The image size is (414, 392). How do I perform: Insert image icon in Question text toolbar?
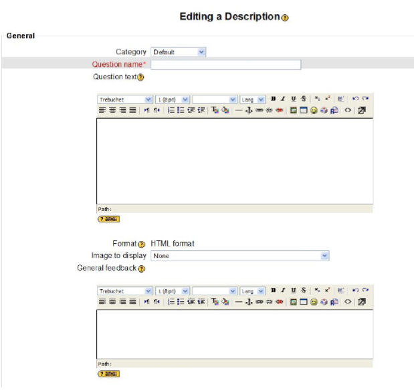(294, 110)
